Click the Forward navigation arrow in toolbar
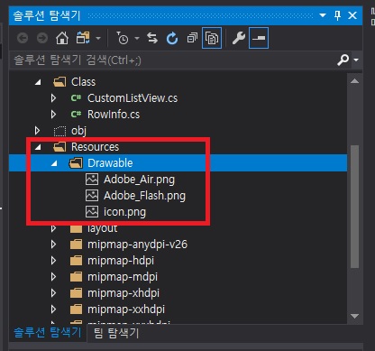The height and width of the screenshot is (351, 375). (42, 38)
